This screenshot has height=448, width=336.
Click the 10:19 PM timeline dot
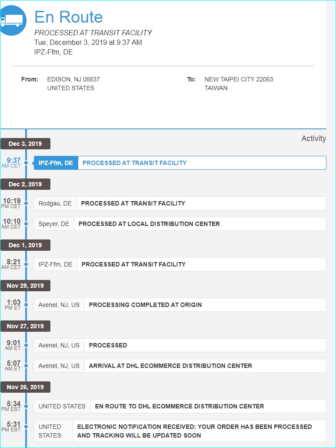26,203
